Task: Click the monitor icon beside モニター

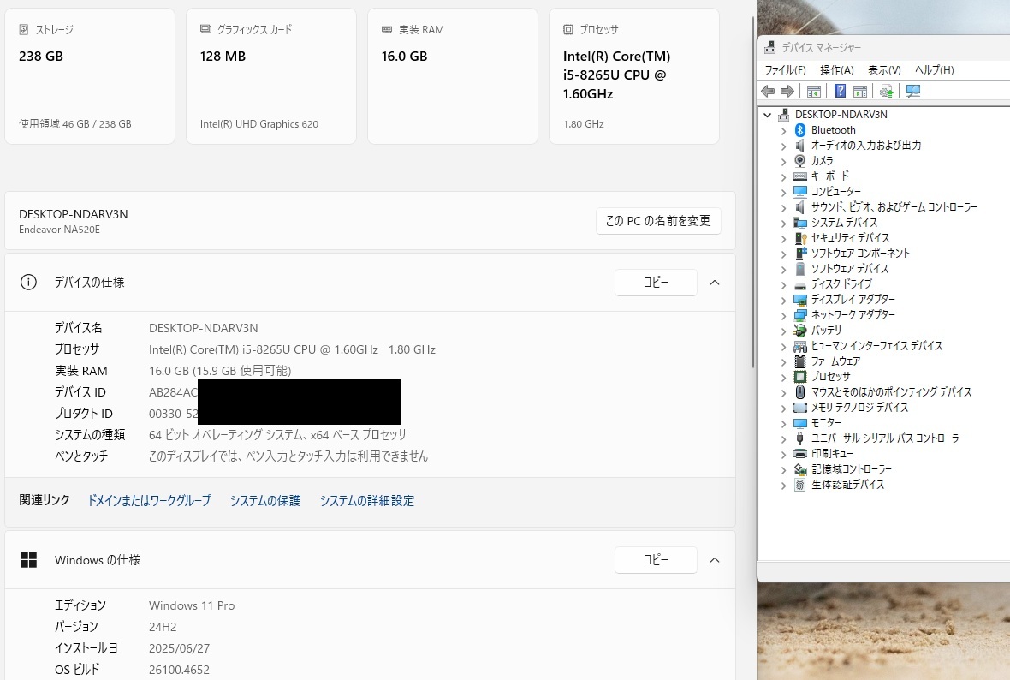Action: 800,423
